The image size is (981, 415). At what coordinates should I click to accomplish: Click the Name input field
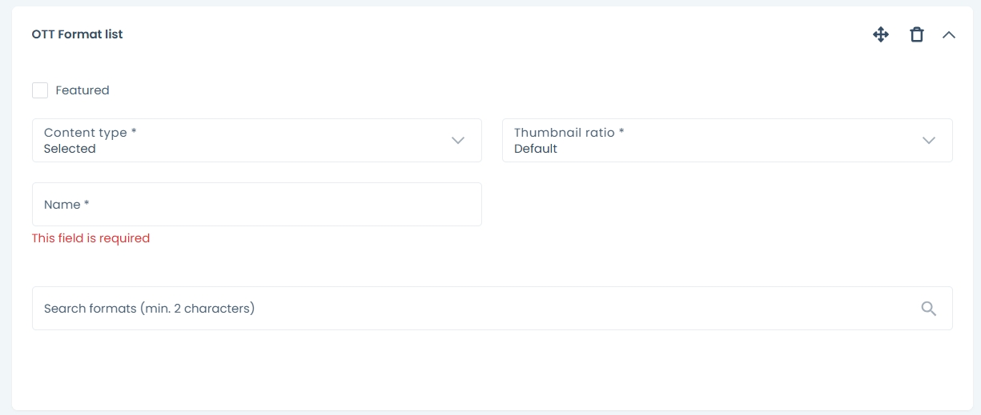click(256, 205)
